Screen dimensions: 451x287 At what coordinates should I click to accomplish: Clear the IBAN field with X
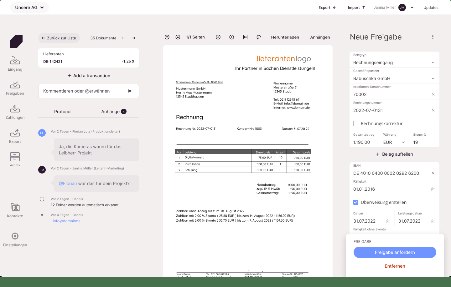point(433,173)
